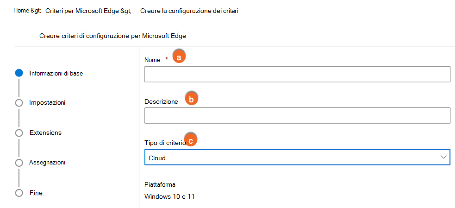Focus the Descrizione text field
455x208 pixels.
click(297, 116)
